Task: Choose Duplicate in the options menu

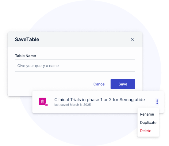Action: (x=148, y=122)
